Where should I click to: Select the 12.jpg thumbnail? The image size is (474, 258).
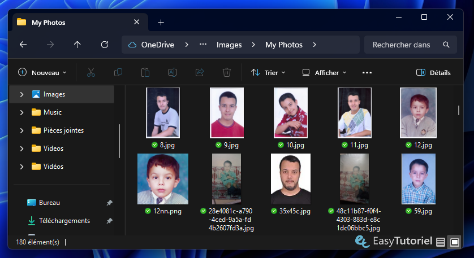click(x=419, y=113)
